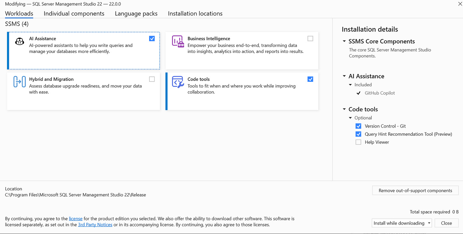Select the AI Assistance workload title
Screen dimensions: 463x234
tap(43, 39)
